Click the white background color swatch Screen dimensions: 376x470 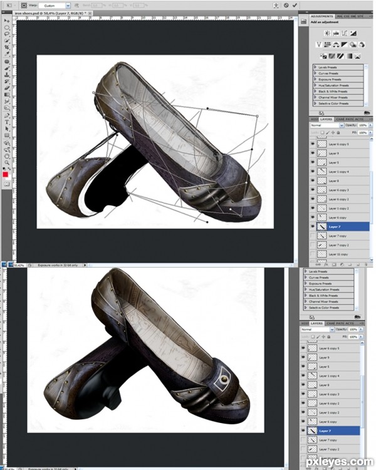click(9, 177)
